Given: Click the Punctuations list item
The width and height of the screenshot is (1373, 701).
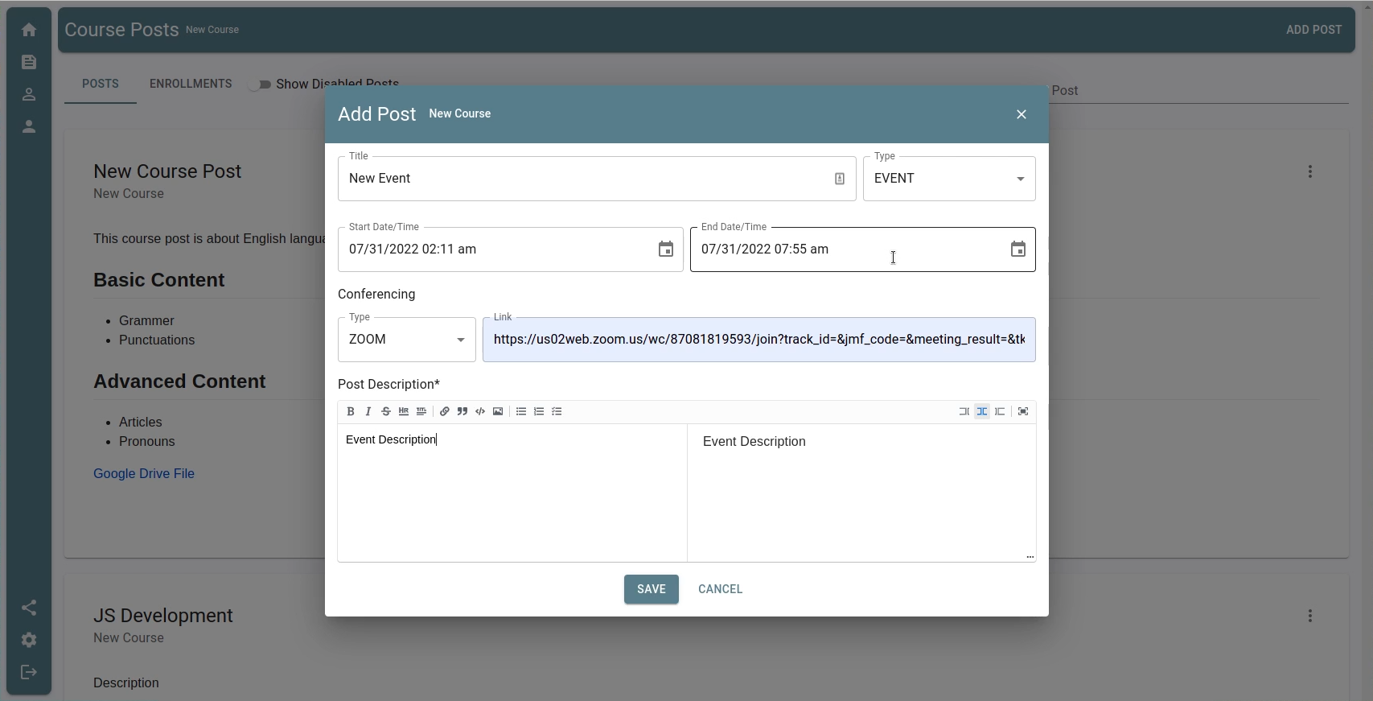Looking at the screenshot, I should 157,340.
